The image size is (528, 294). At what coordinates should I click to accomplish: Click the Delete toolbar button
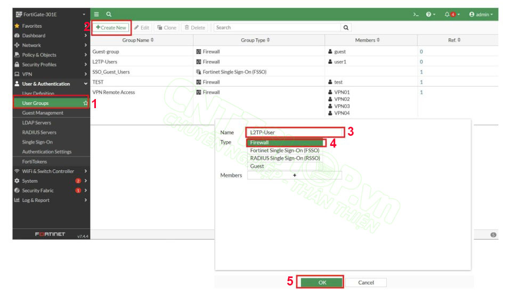pos(194,28)
